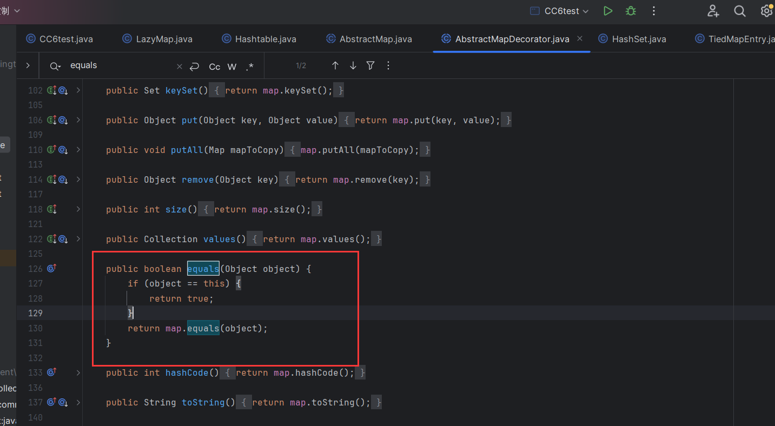Open the CC6test run configuration dropdown
This screenshot has height=426, width=775.
[x=559, y=11]
